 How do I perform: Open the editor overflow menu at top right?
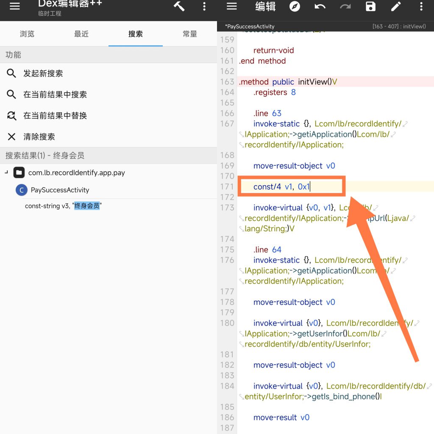click(421, 6)
